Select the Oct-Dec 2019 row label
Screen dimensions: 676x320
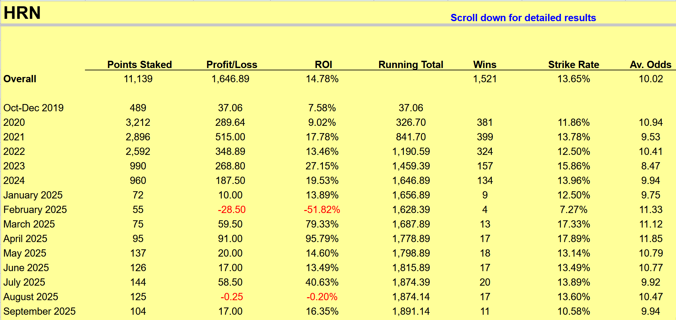(x=33, y=108)
